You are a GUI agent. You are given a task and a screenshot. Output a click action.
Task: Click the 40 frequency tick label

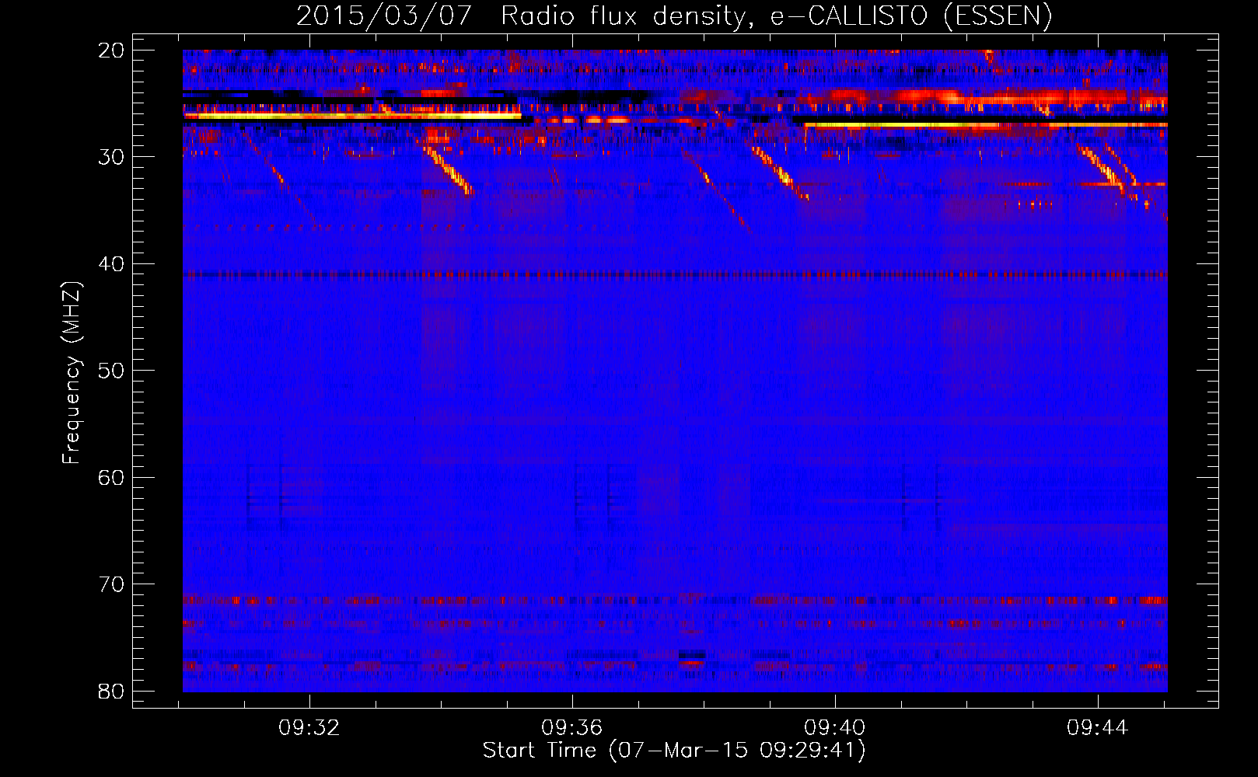pyautogui.click(x=111, y=264)
